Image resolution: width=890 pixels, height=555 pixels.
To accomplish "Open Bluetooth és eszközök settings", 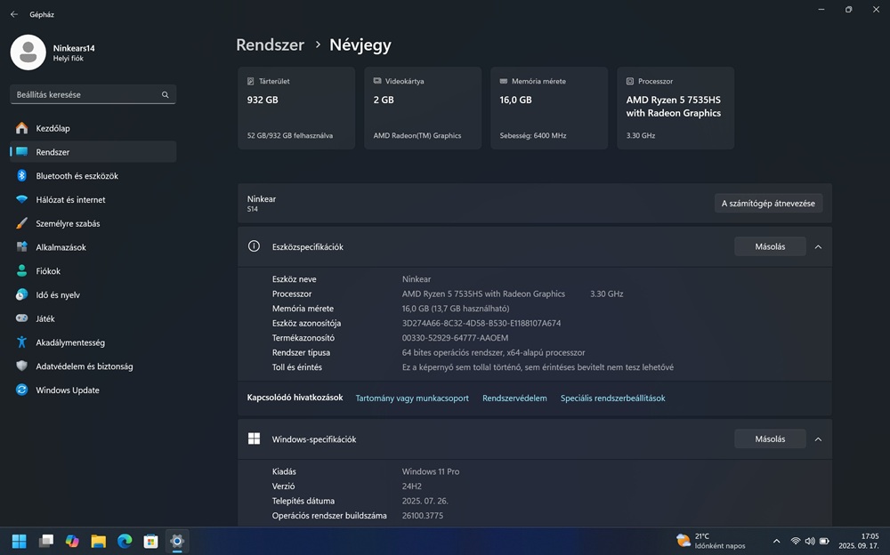I will pos(77,176).
